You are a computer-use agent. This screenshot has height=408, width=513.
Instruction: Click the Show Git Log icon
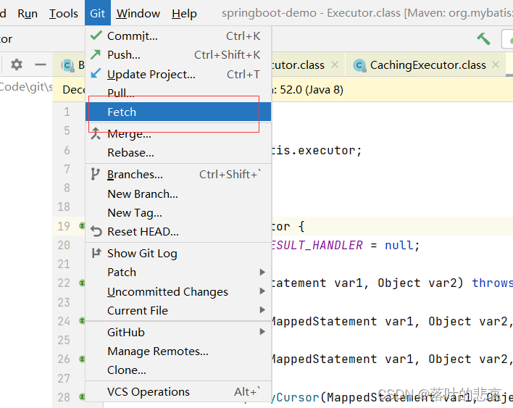(96, 253)
